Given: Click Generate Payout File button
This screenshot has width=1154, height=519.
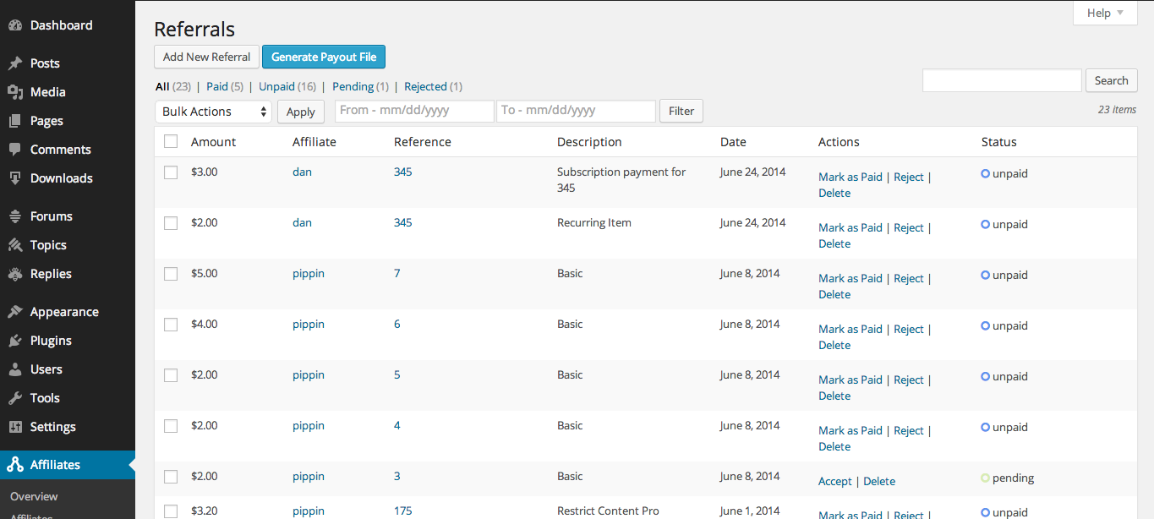Looking at the screenshot, I should click(x=324, y=57).
